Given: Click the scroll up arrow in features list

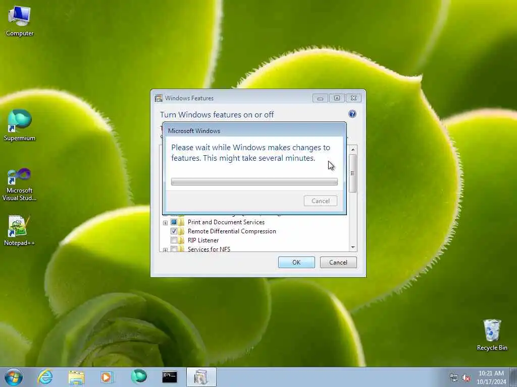Looking at the screenshot, I should (x=353, y=150).
